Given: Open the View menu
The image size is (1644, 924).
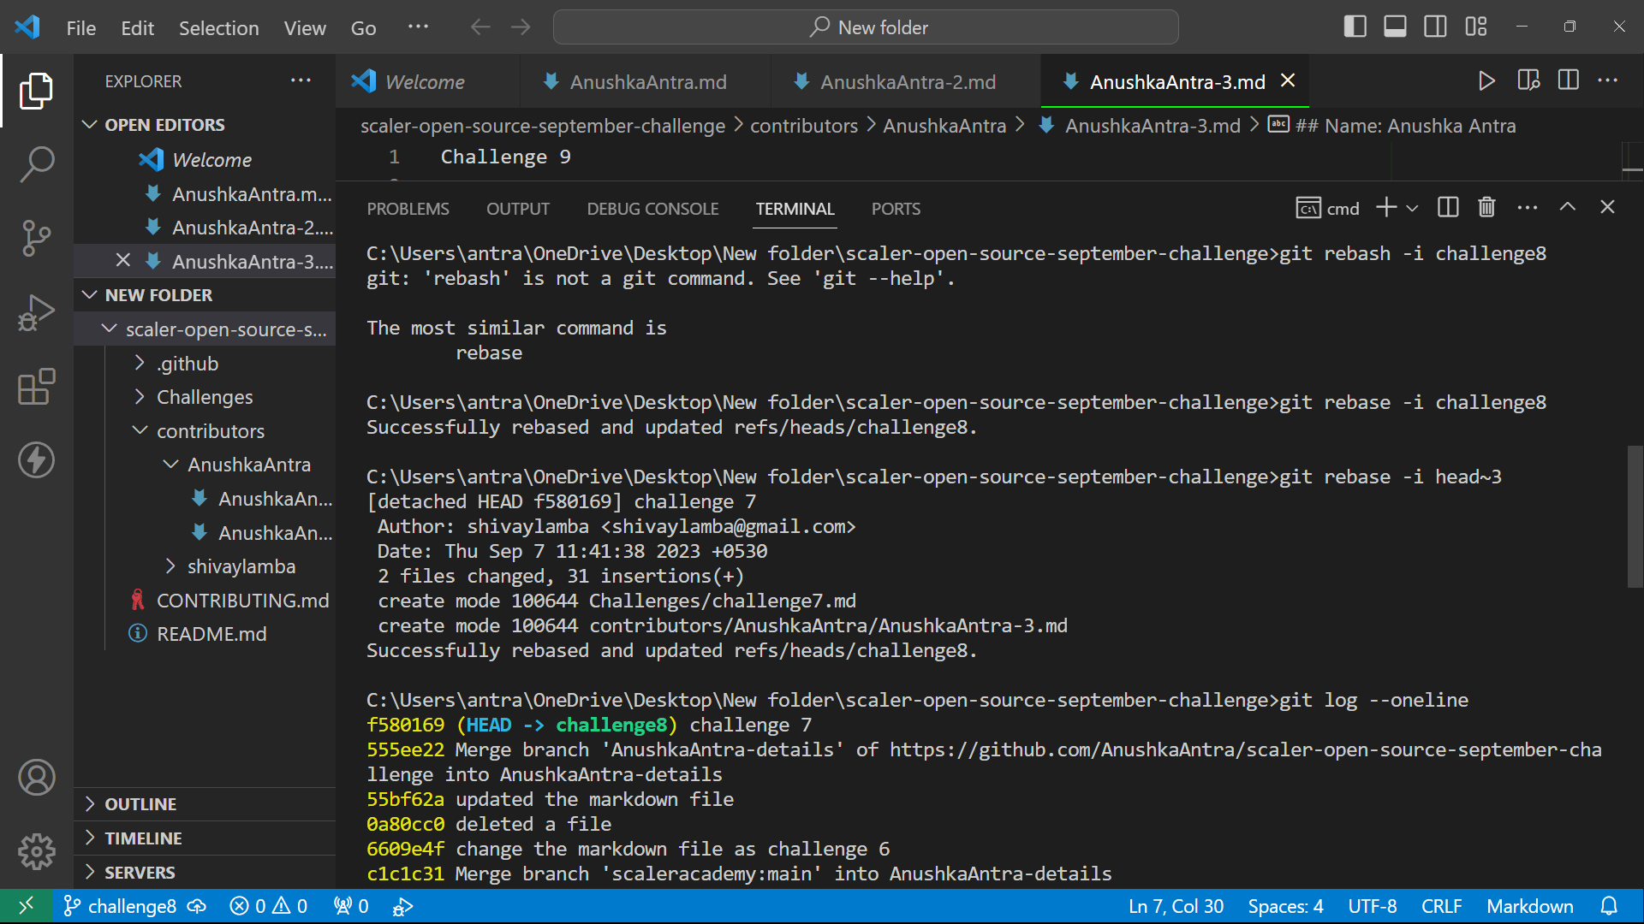Looking at the screenshot, I should pyautogui.click(x=305, y=27).
